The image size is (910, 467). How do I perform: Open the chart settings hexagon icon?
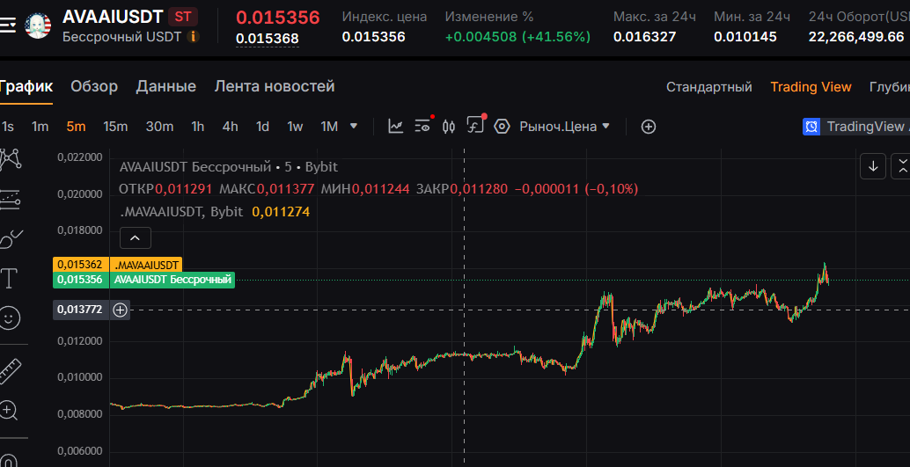(x=502, y=126)
